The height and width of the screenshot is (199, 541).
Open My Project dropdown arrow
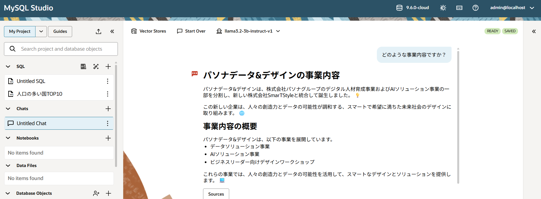41,31
